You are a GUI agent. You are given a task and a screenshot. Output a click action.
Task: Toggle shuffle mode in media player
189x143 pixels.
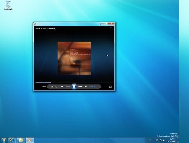click(52, 87)
